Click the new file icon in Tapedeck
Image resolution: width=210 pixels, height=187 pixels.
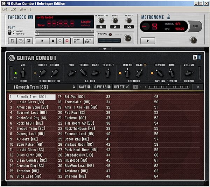coord(12,41)
